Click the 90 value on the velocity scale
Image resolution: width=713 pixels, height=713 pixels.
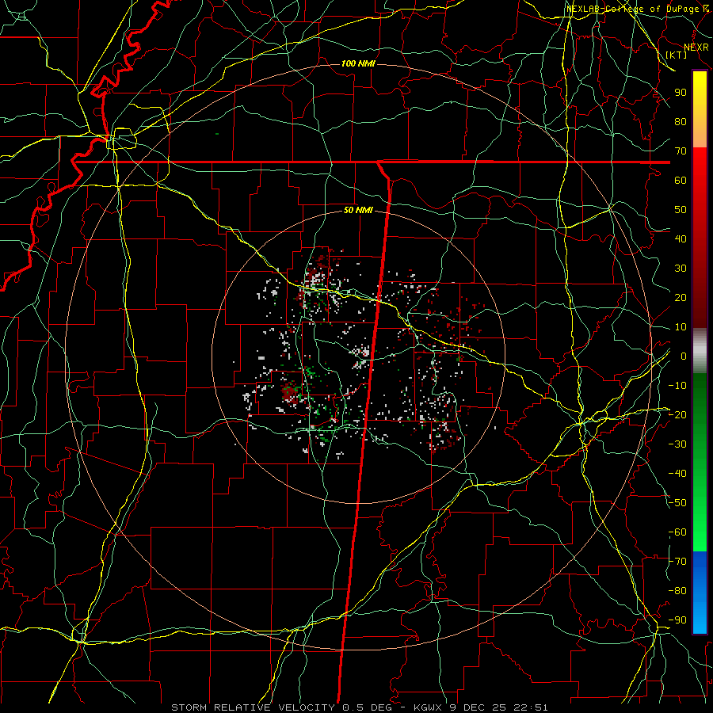681,93
